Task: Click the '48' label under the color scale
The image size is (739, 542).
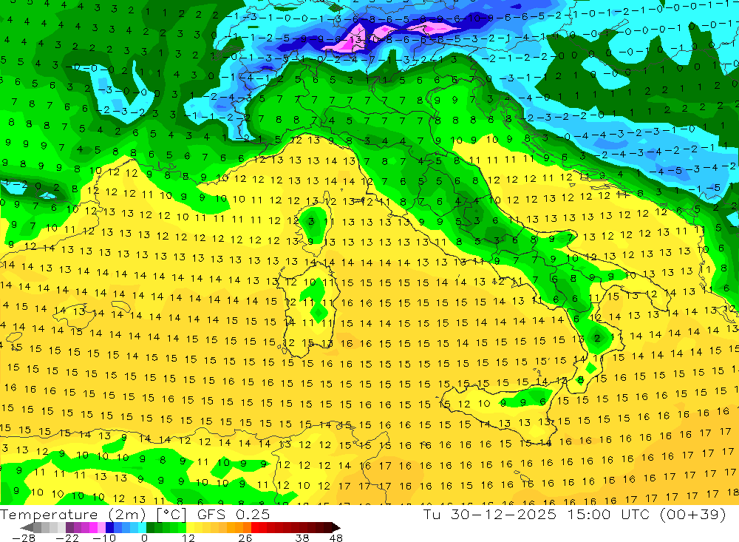Action: click(x=336, y=538)
